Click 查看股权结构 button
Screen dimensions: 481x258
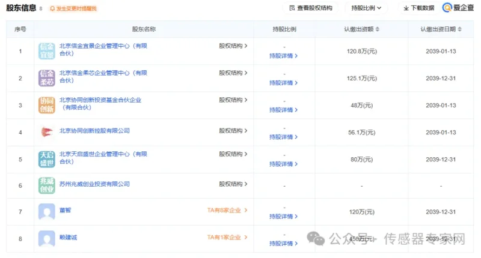click(x=311, y=8)
